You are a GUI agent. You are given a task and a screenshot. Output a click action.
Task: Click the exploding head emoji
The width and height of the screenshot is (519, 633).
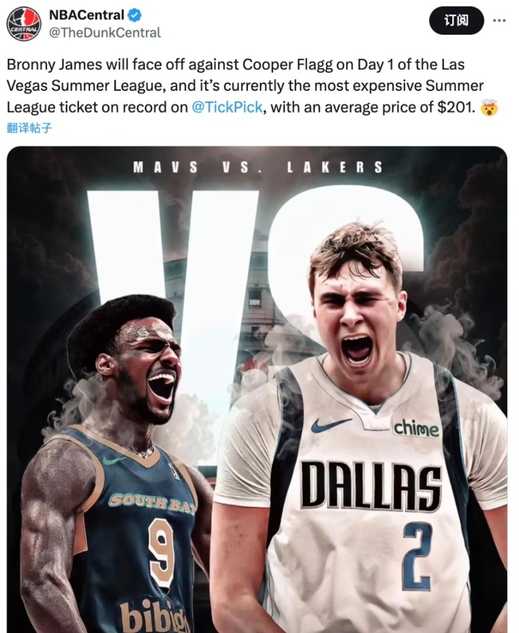click(x=489, y=108)
